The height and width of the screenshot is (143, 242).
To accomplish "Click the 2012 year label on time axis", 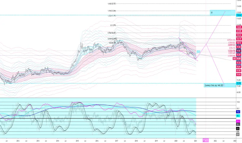I will [x=18, y=141].
